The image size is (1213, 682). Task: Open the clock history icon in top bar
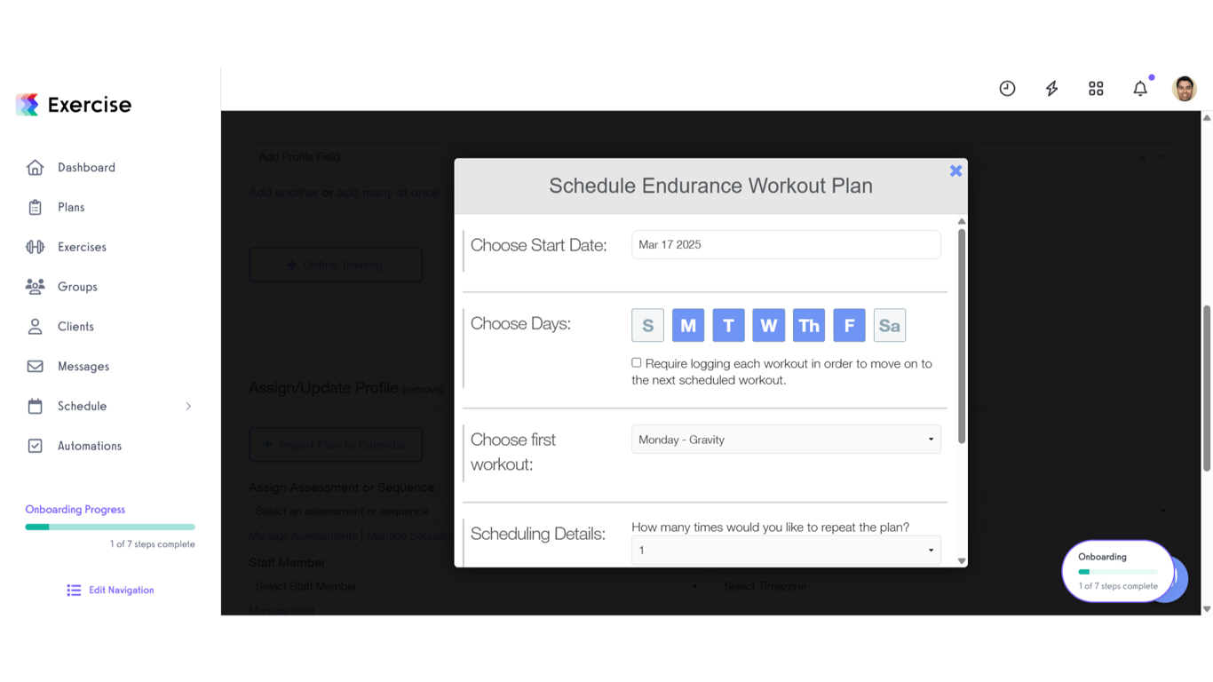coord(1007,88)
